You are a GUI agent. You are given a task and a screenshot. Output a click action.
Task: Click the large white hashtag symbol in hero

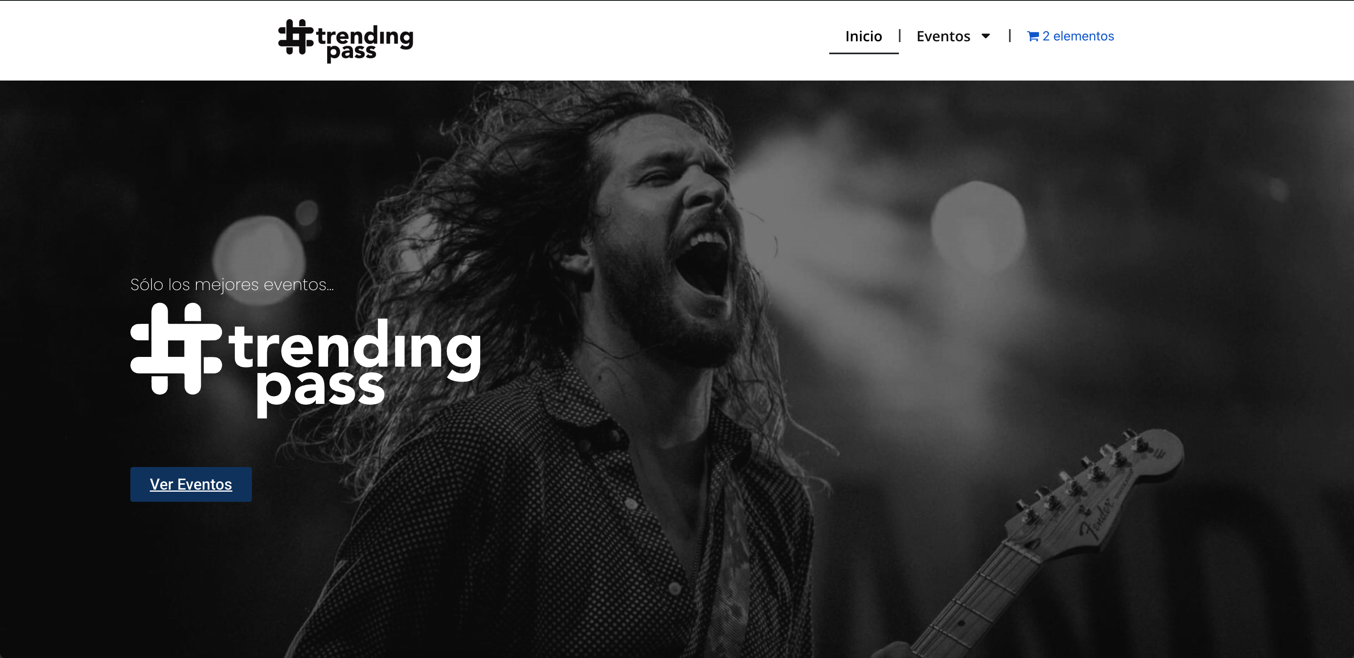pos(176,349)
